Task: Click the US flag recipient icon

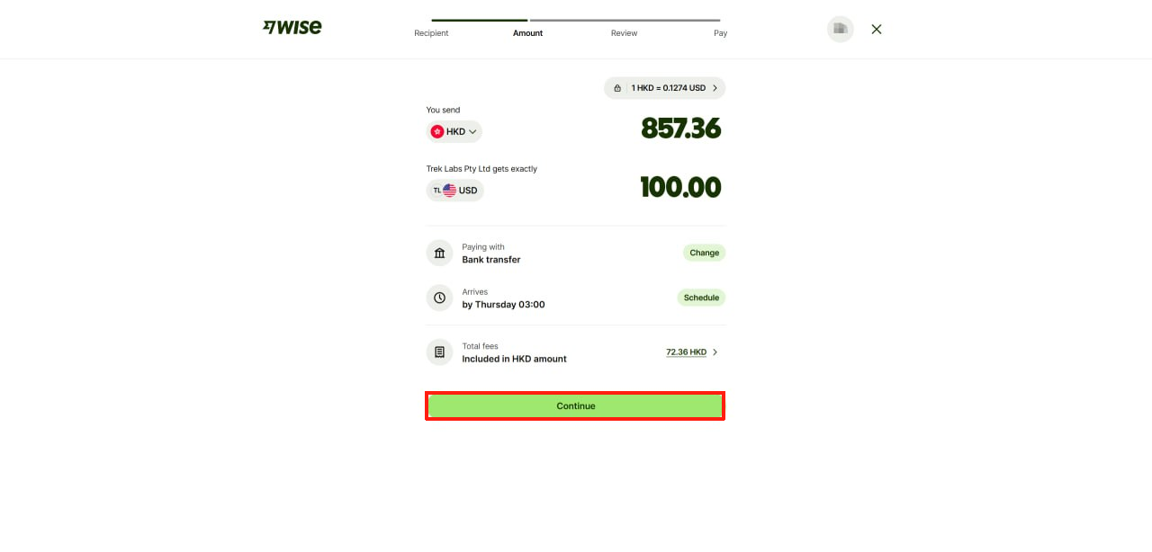Action: click(x=449, y=191)
